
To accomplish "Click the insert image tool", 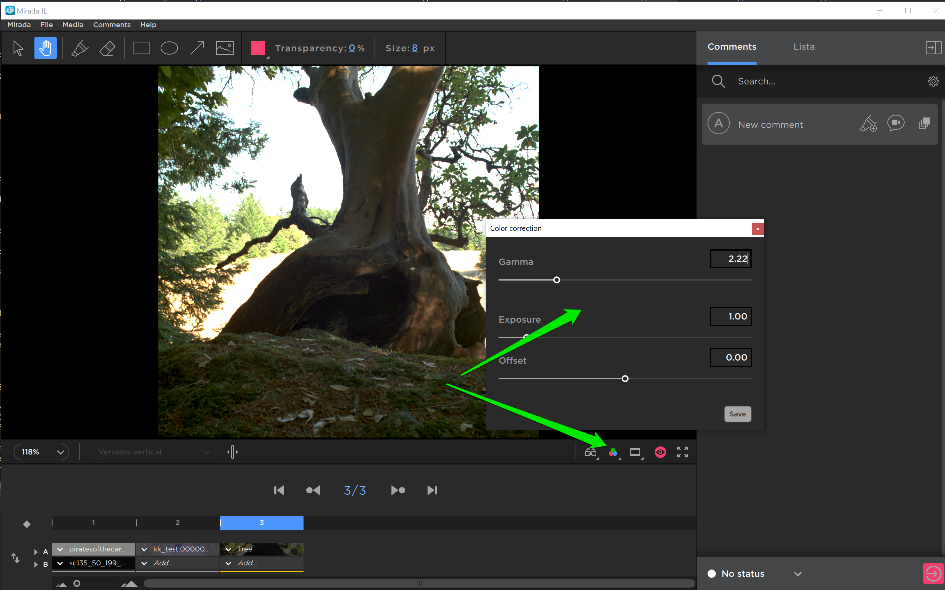I will point(225,48).
